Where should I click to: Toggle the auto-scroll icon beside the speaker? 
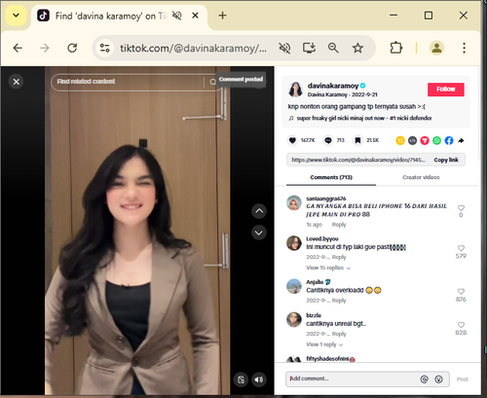coord(241,380)
